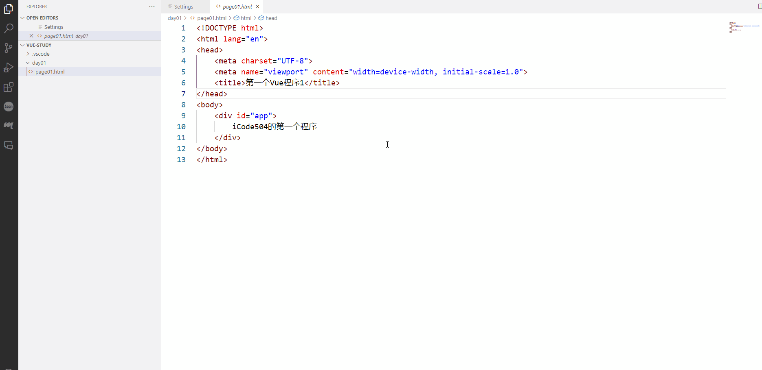Image resolution: width=762 pixels, height=370 pixels.
Task: Click the html breadcrumb icon in the navigation bar
Action: 237,18
